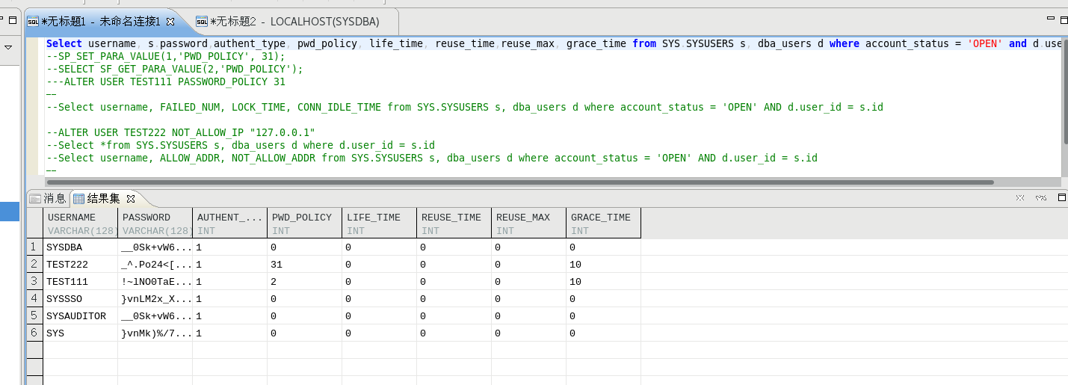
Task: Open the left panel view menu arrow
Action: point(8,47)
